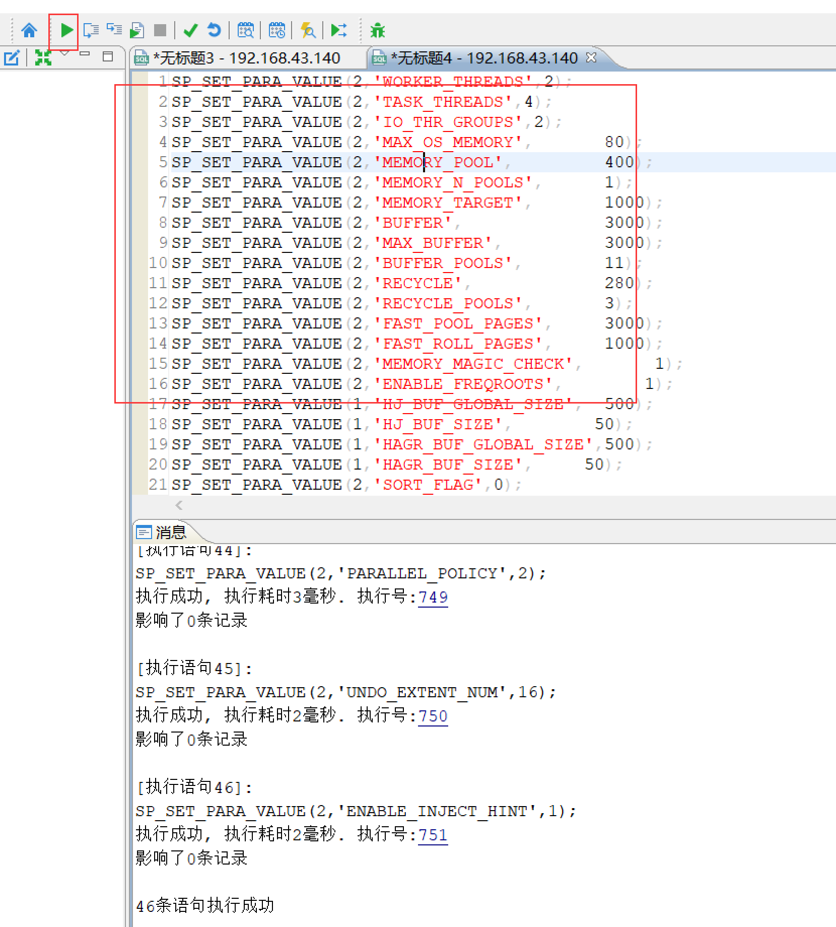The image size is (836, 927).
Task: Click the [执行语句45] header in messages
Action: pyautogui.click(x=194, y=669)
